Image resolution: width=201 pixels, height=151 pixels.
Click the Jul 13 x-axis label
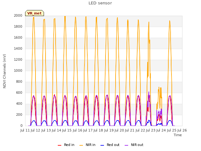click(x=46, y=130)
